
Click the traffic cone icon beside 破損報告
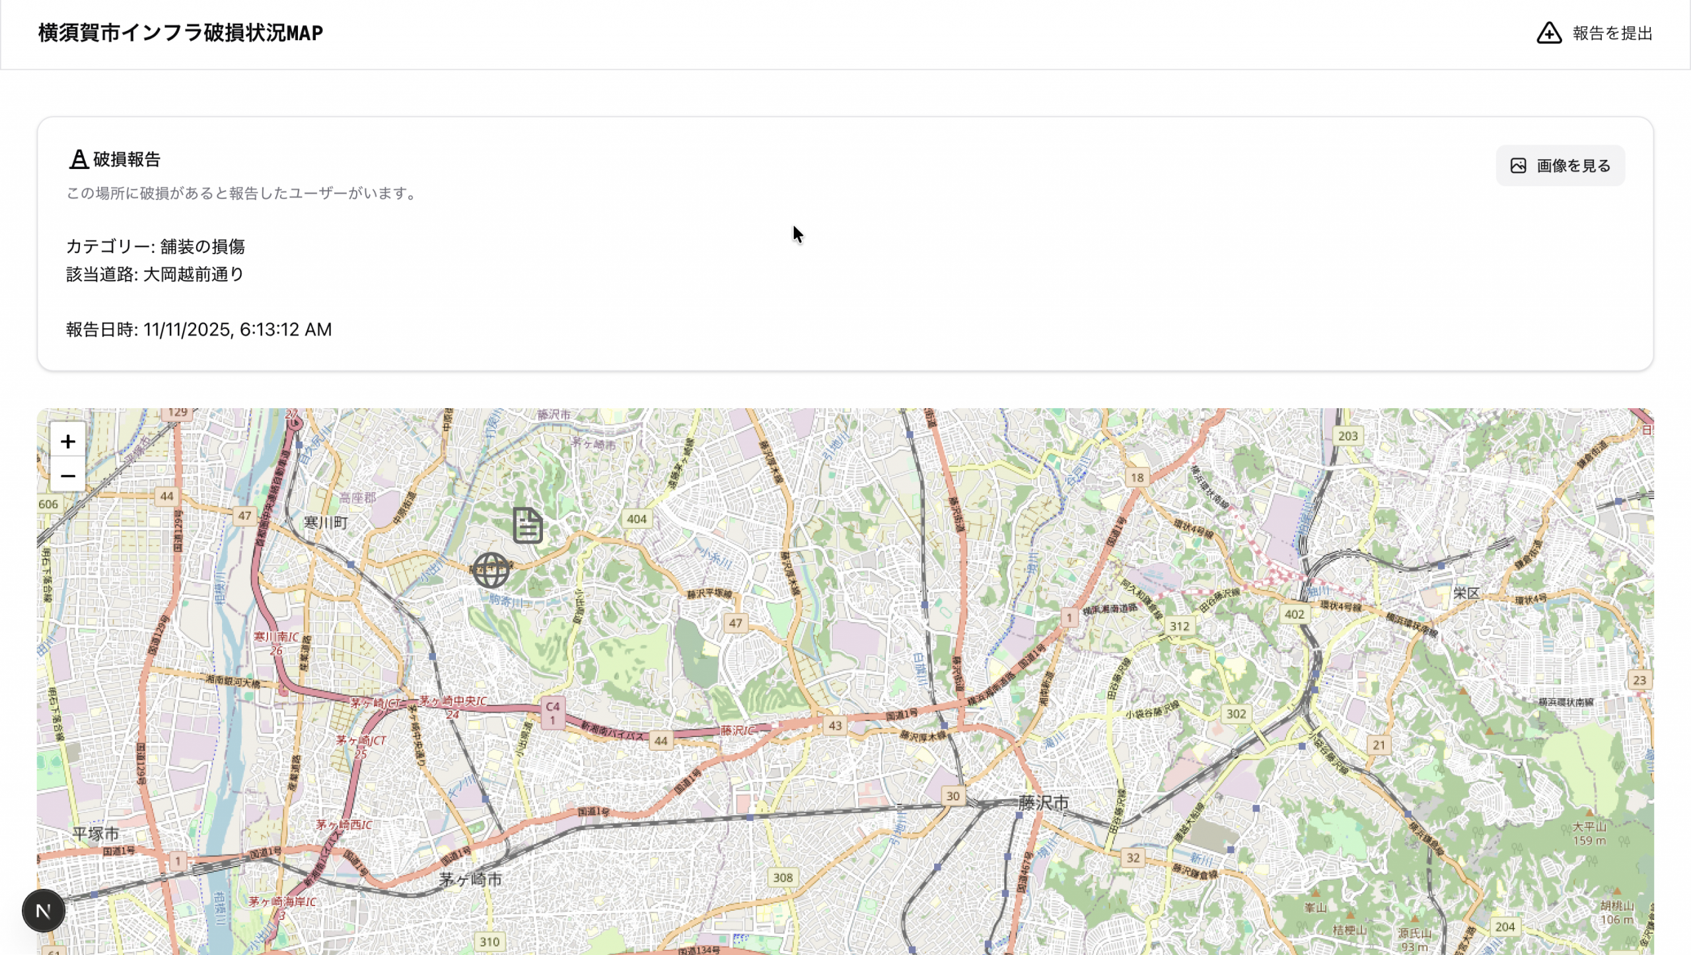(x=79, y=159)
